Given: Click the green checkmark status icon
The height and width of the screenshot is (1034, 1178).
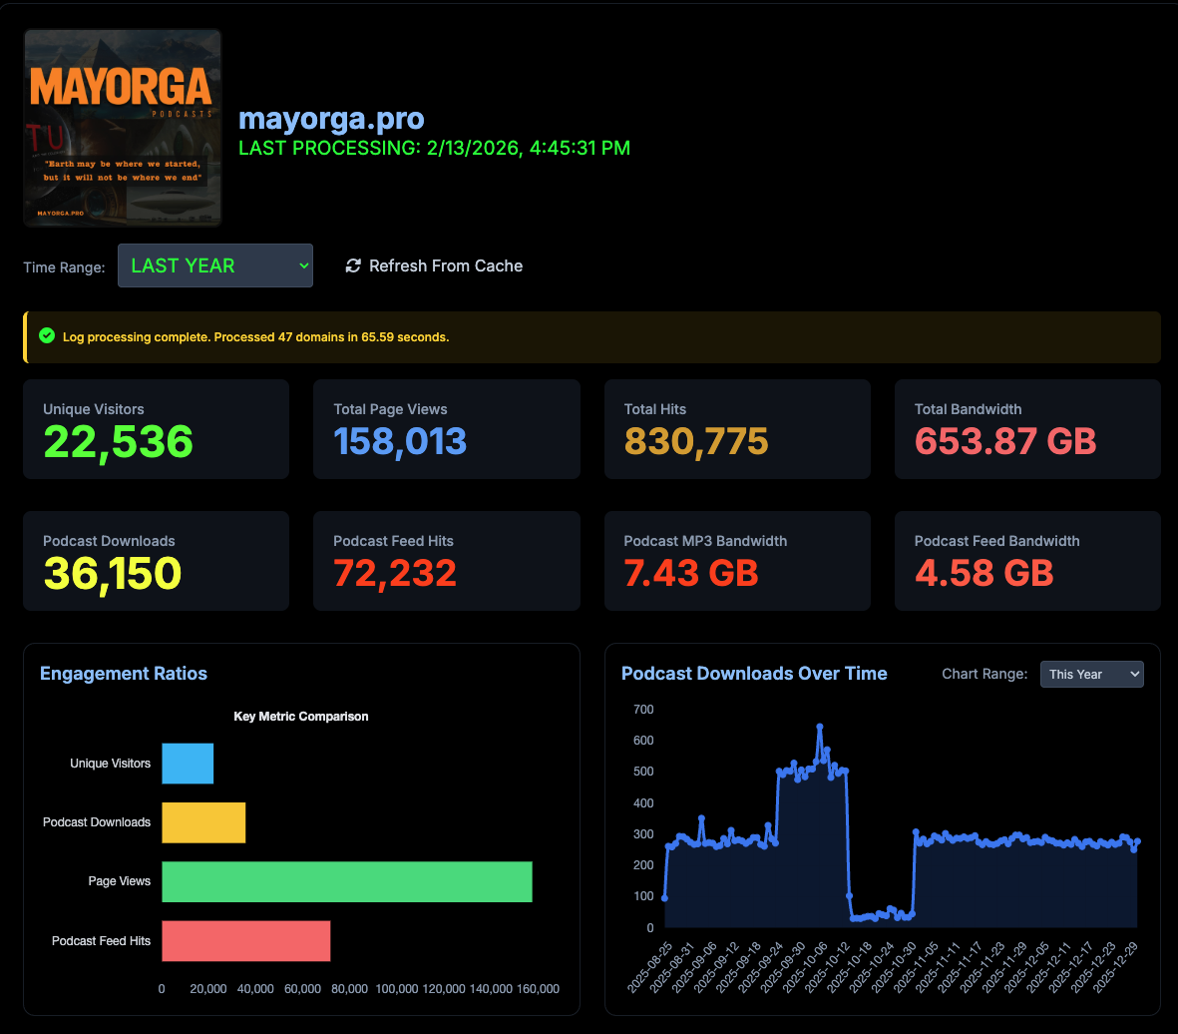Looking at the screenshot, I should point(46,336).
